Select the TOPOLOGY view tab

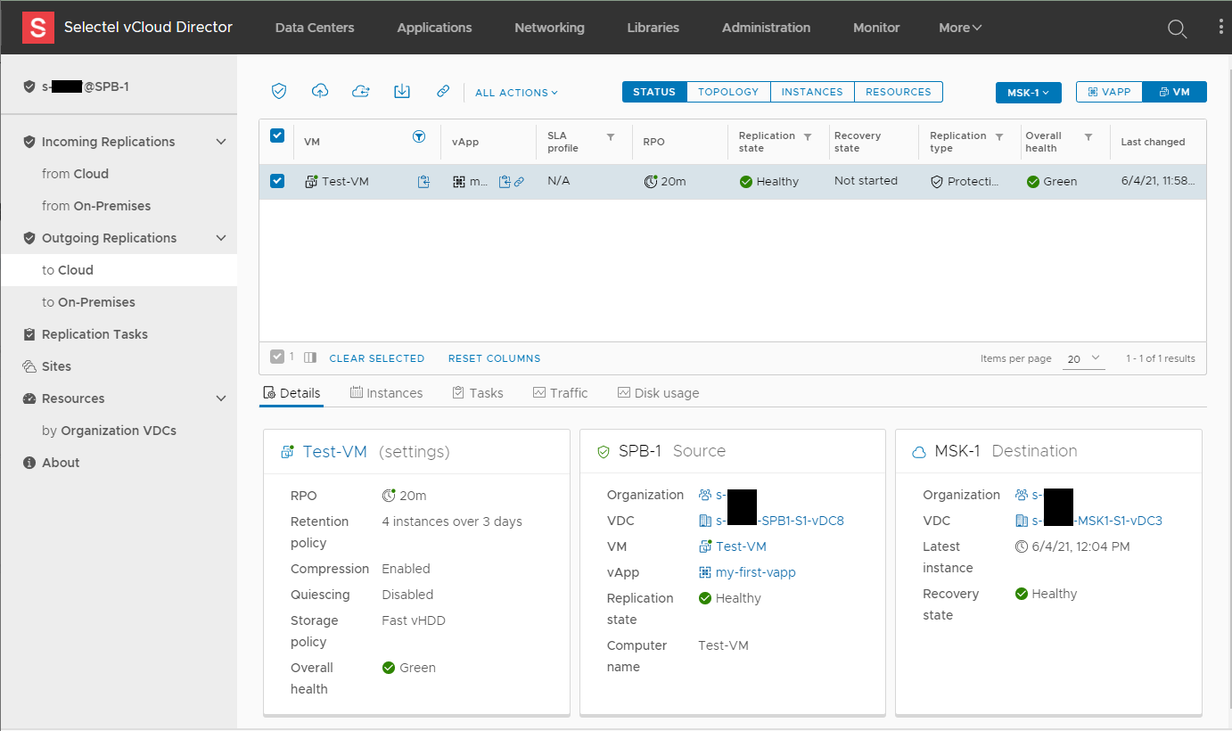tap(728, 92)
